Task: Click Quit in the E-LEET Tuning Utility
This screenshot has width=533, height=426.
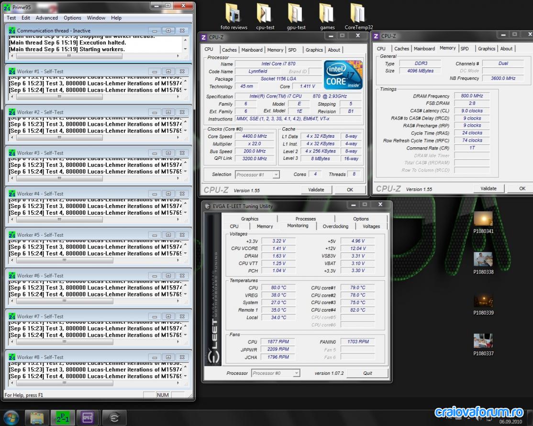Action: coord(367,373)
